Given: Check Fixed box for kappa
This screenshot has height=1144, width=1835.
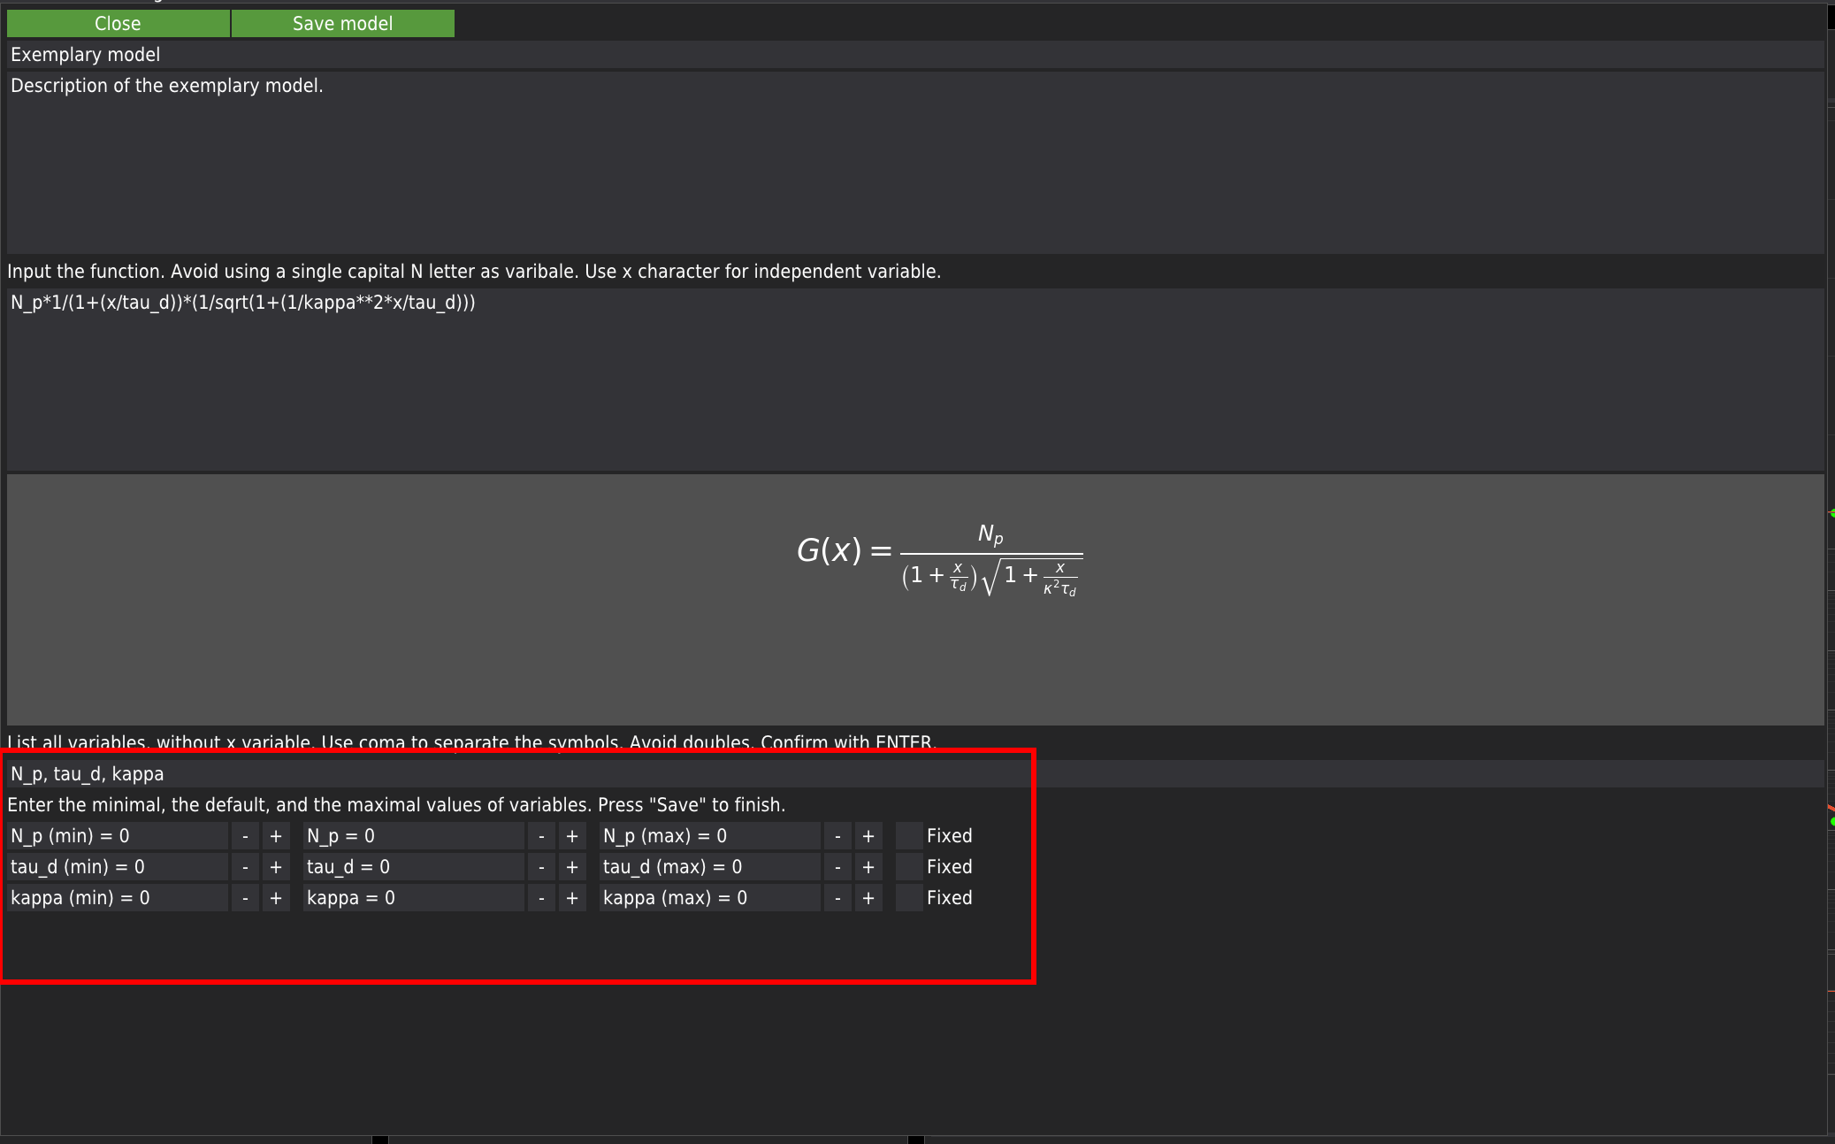Looking at the screenshot, I should (909, 898).
